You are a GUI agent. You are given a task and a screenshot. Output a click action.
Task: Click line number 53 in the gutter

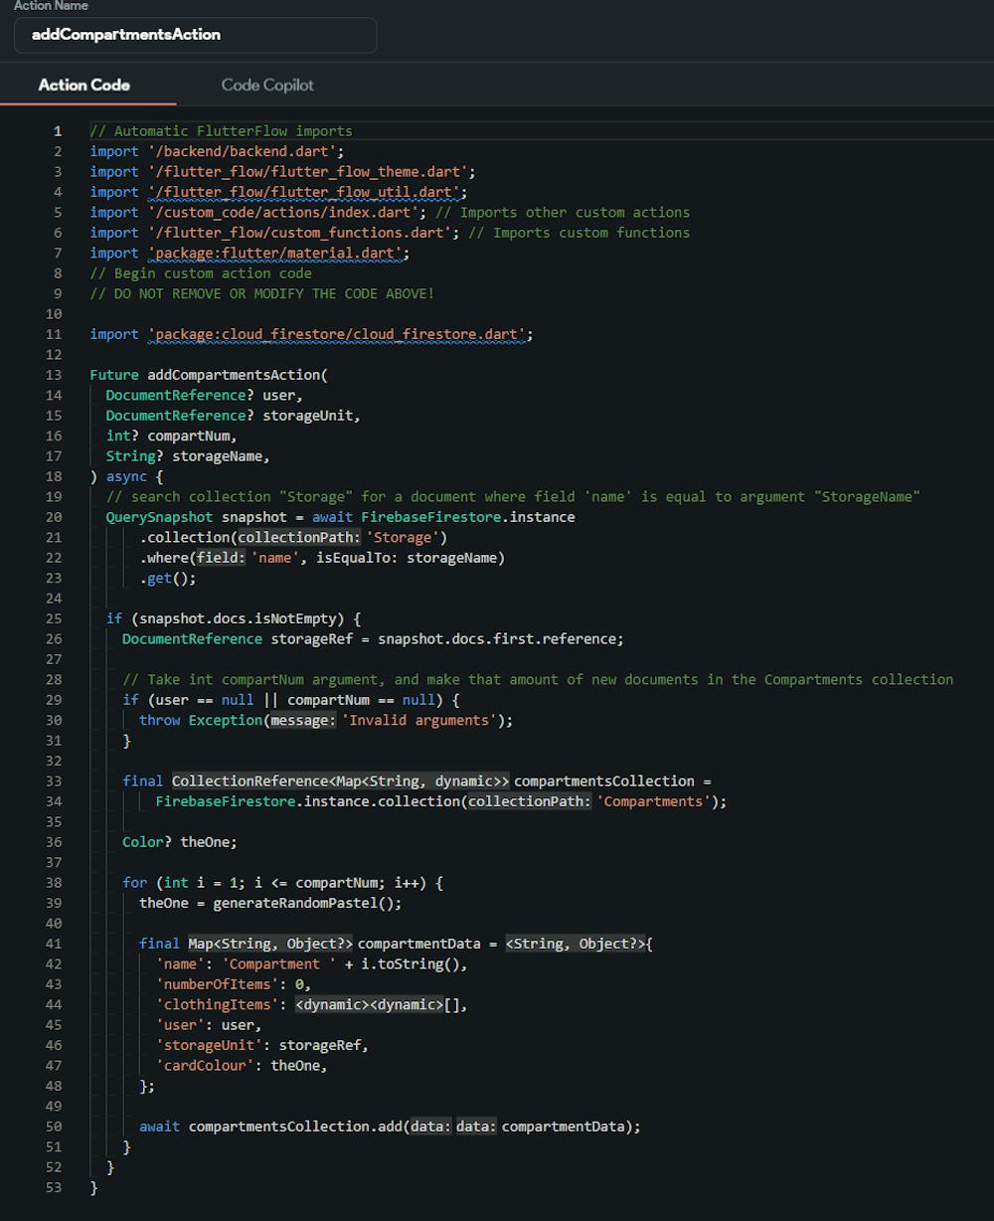(x=54, y=1187)
